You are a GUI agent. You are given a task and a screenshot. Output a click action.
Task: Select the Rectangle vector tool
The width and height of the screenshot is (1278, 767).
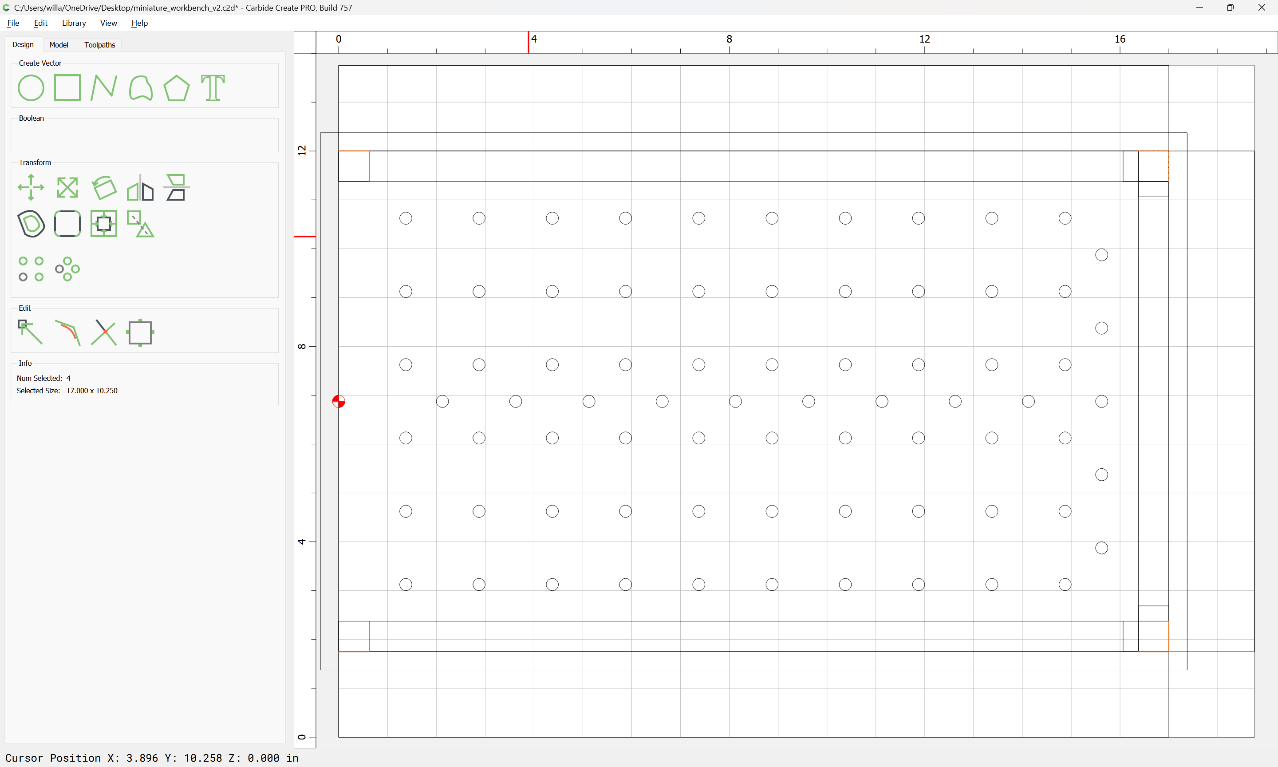tap(67, 88)
